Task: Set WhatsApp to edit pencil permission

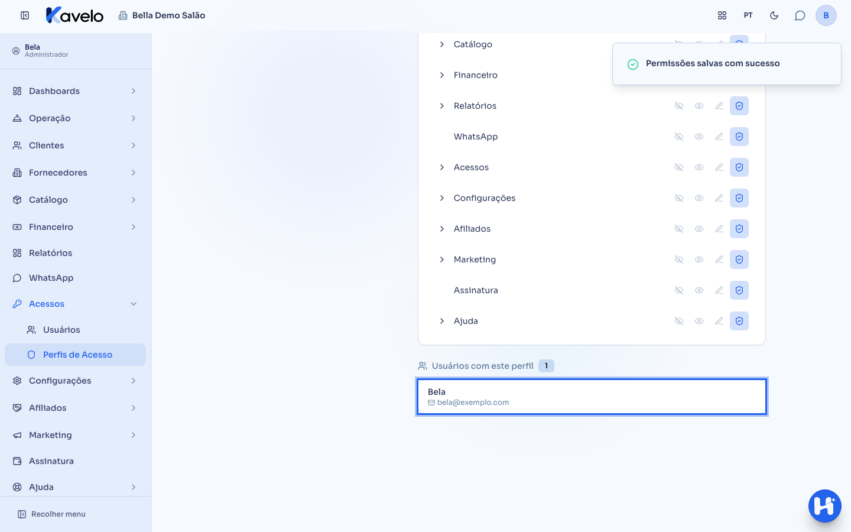Action: click(719, 137)
